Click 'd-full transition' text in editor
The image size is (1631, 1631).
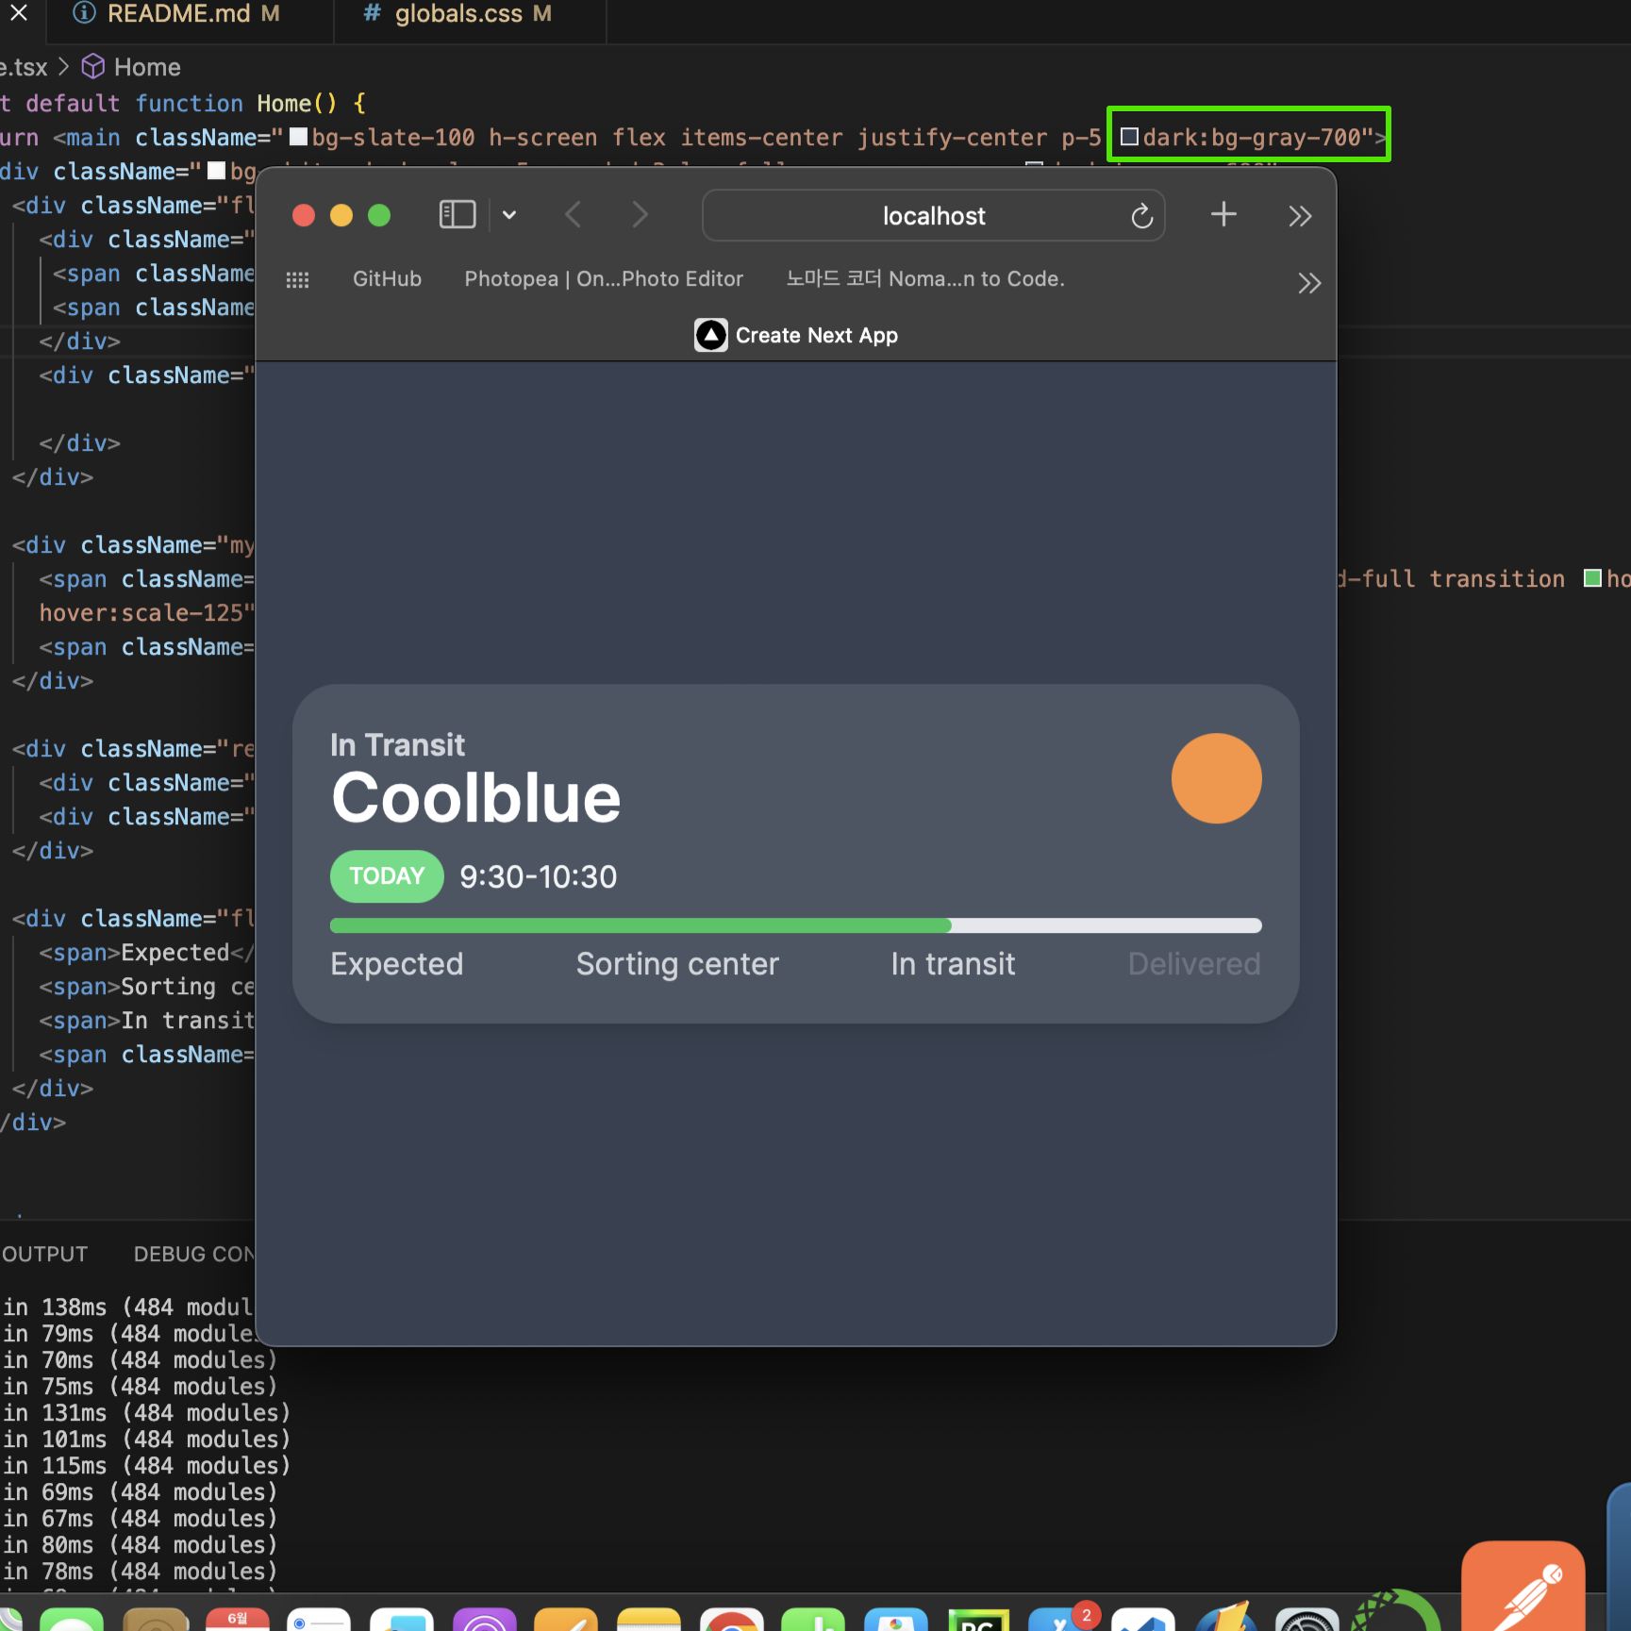click(x=1453, y=578)
